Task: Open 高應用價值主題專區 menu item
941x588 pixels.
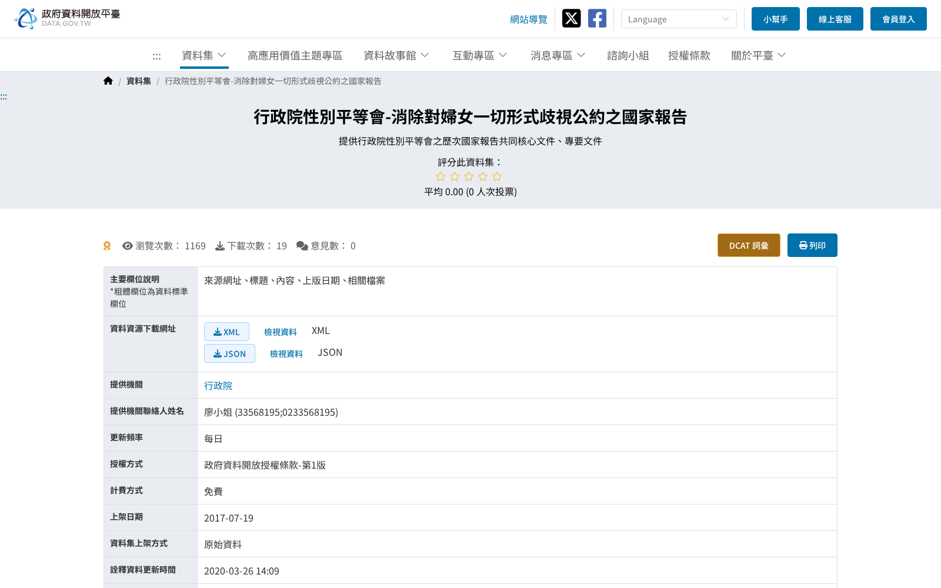Action: coord(295,55)
